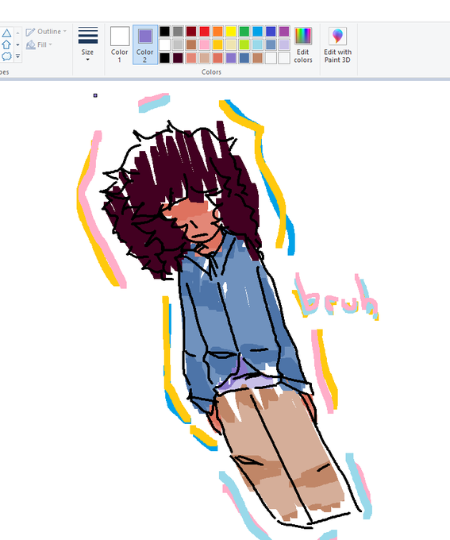Pick the dark gray swatch in the top row

(x=178, y=31)
